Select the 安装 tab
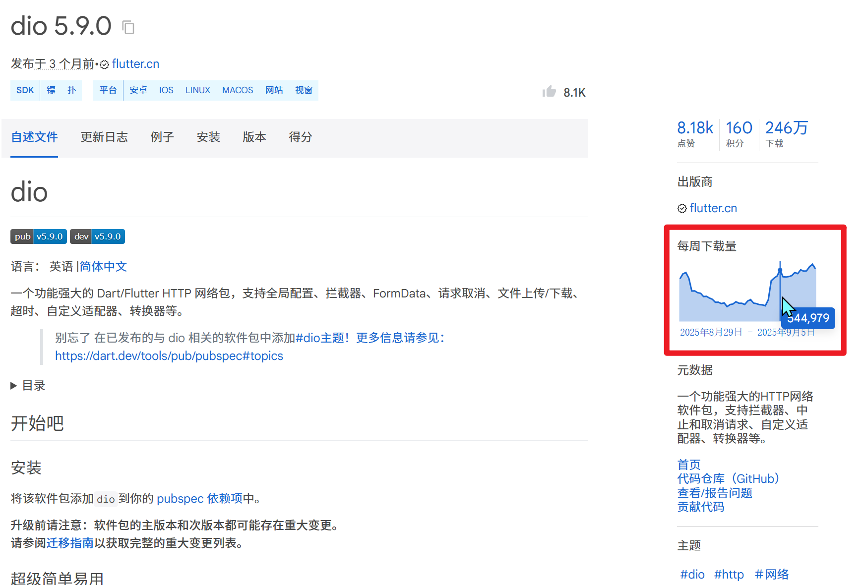Viewport: 864px width, 585px height. point(208,137)
